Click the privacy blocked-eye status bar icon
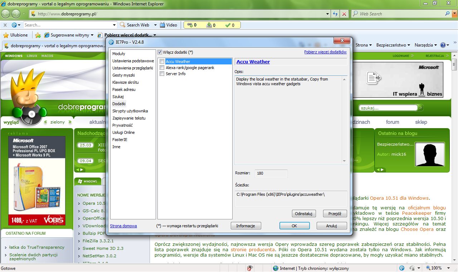458x272 pixels. tap(250, 268)
